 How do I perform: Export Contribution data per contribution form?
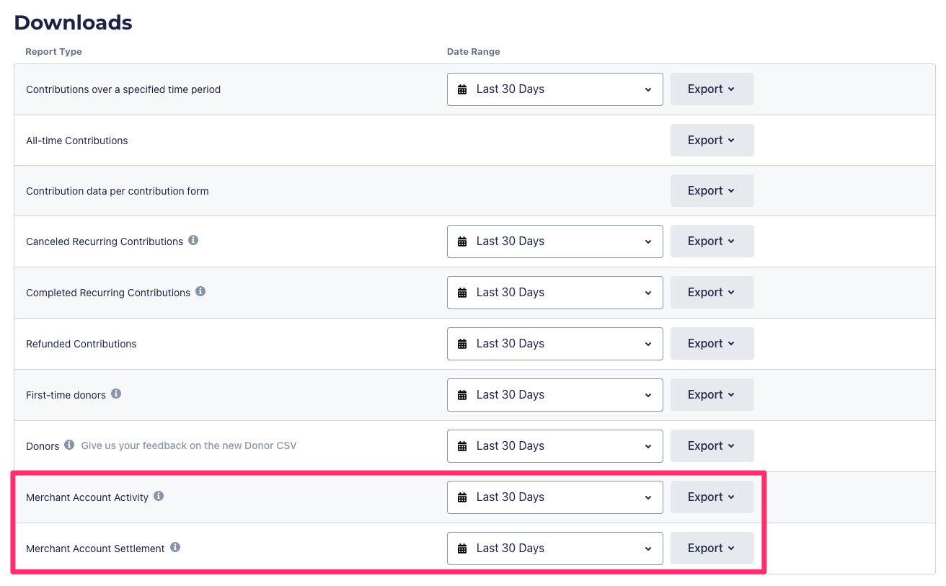[x=712, y=191]
